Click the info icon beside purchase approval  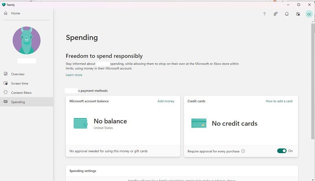[243, 151]
